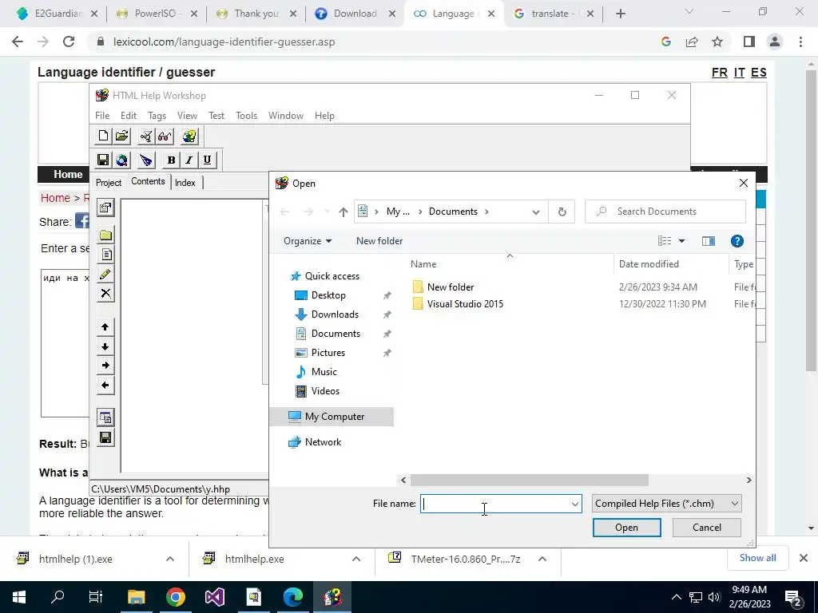Open the File menu in HTML Help Workshop

pyautogui.click(x=102, y=116)
